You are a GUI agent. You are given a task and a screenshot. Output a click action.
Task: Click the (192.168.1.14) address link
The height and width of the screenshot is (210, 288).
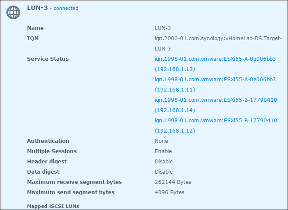point(175,110)
